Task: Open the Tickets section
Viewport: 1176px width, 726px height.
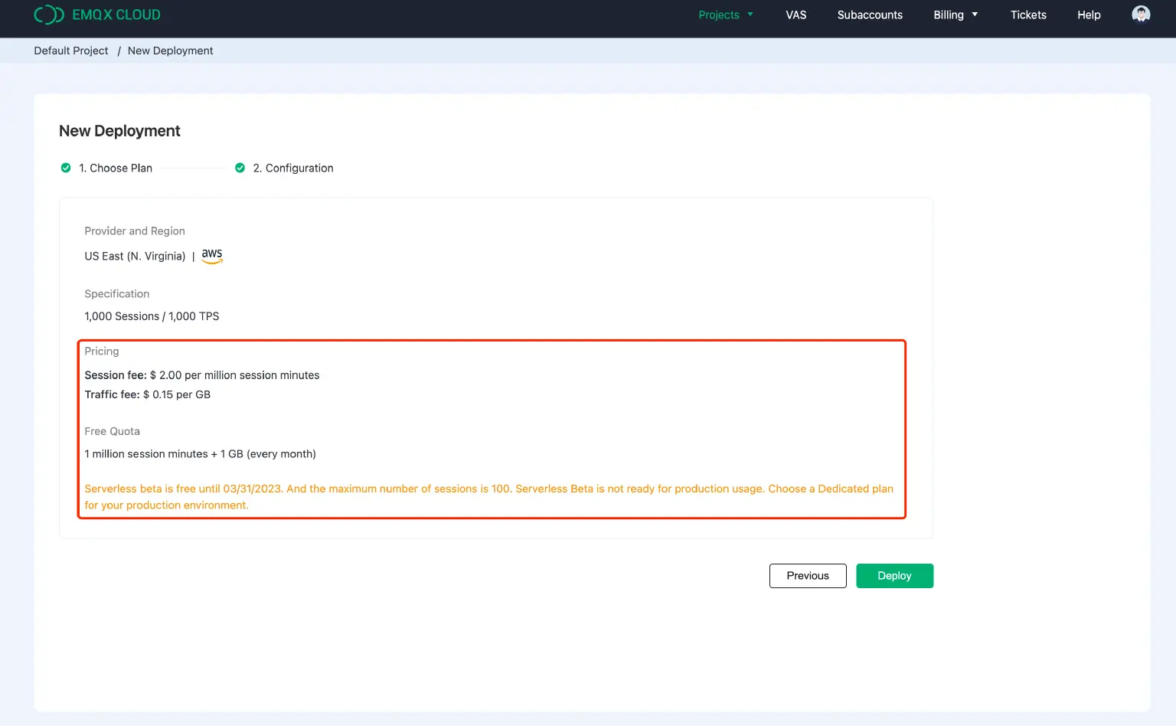Action: point(1028,15)
